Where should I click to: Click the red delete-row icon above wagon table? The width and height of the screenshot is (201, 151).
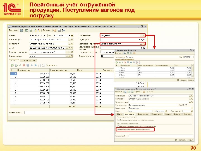[24, 65]
